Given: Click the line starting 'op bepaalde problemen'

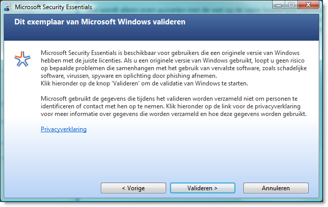Looking at the screenshot, I should click(x=174, y=68).
